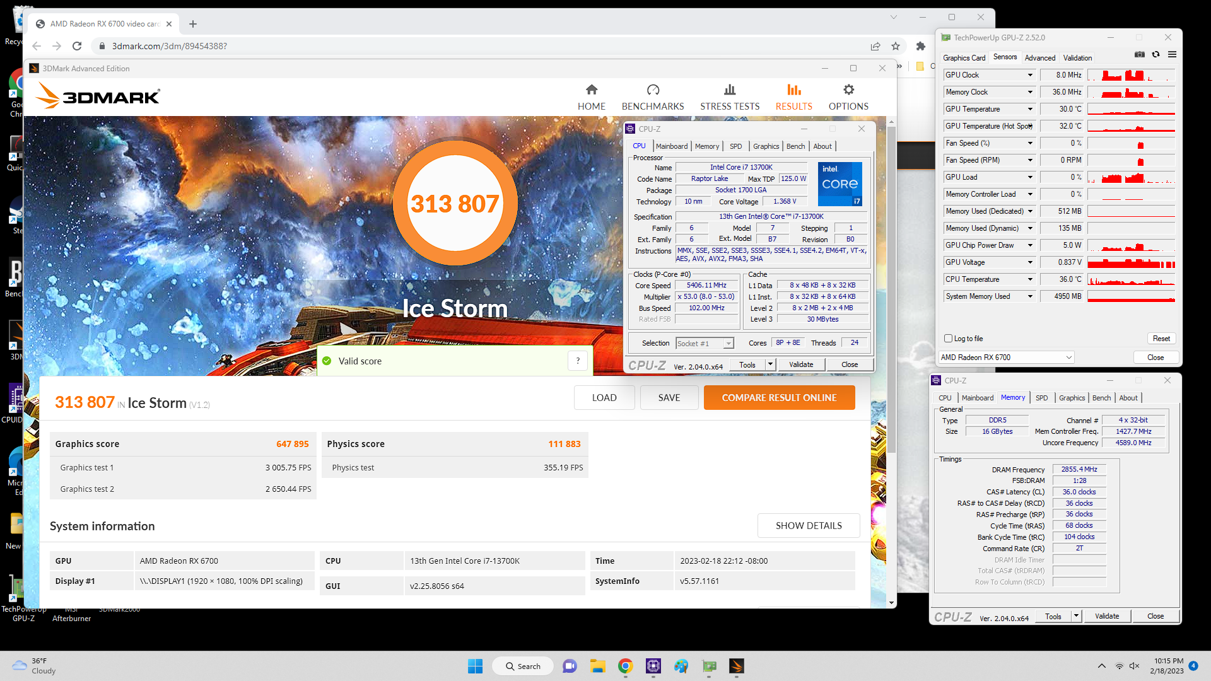
Task: Enable the Log to file checkbox in GPU-Z
Action: tap(948, 339)
